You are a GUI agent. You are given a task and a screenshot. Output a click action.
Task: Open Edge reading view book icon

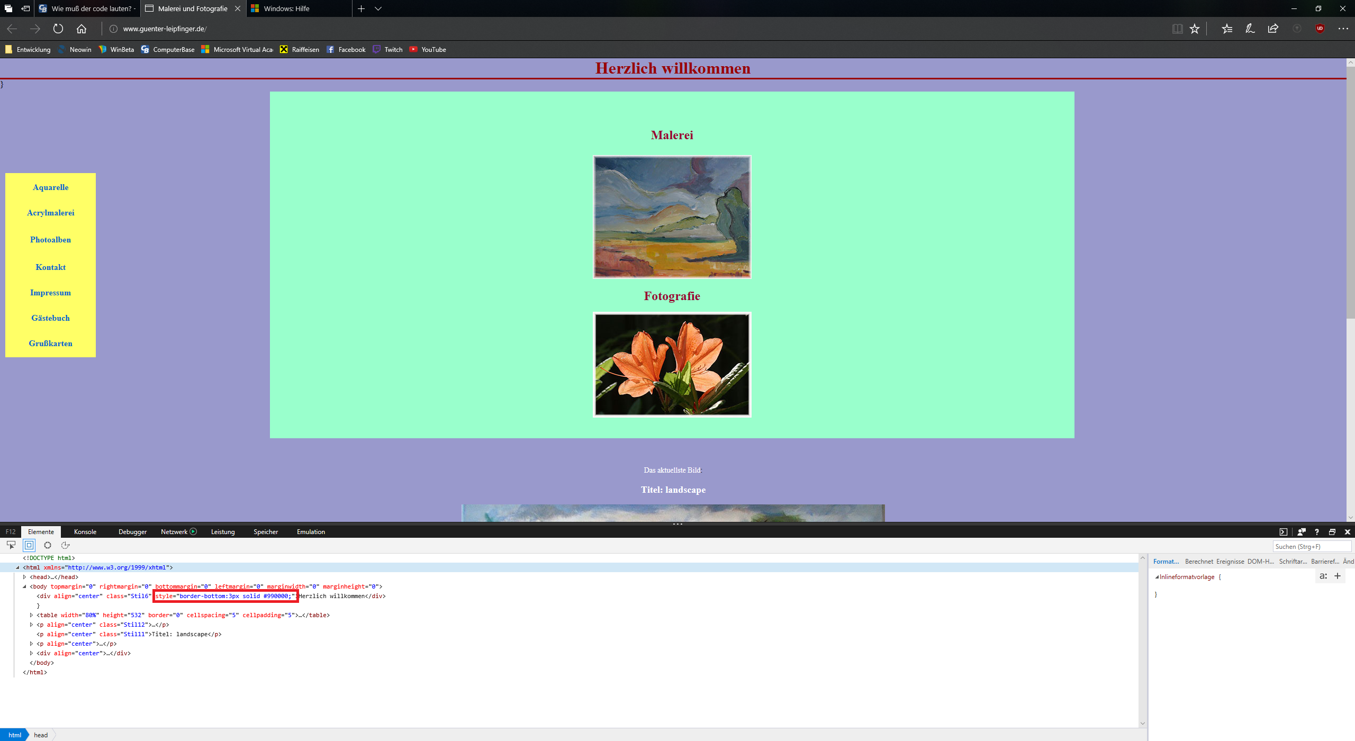click(x=1177, y=29)
